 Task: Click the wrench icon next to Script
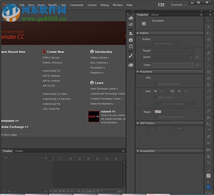(x=197, y=57)
